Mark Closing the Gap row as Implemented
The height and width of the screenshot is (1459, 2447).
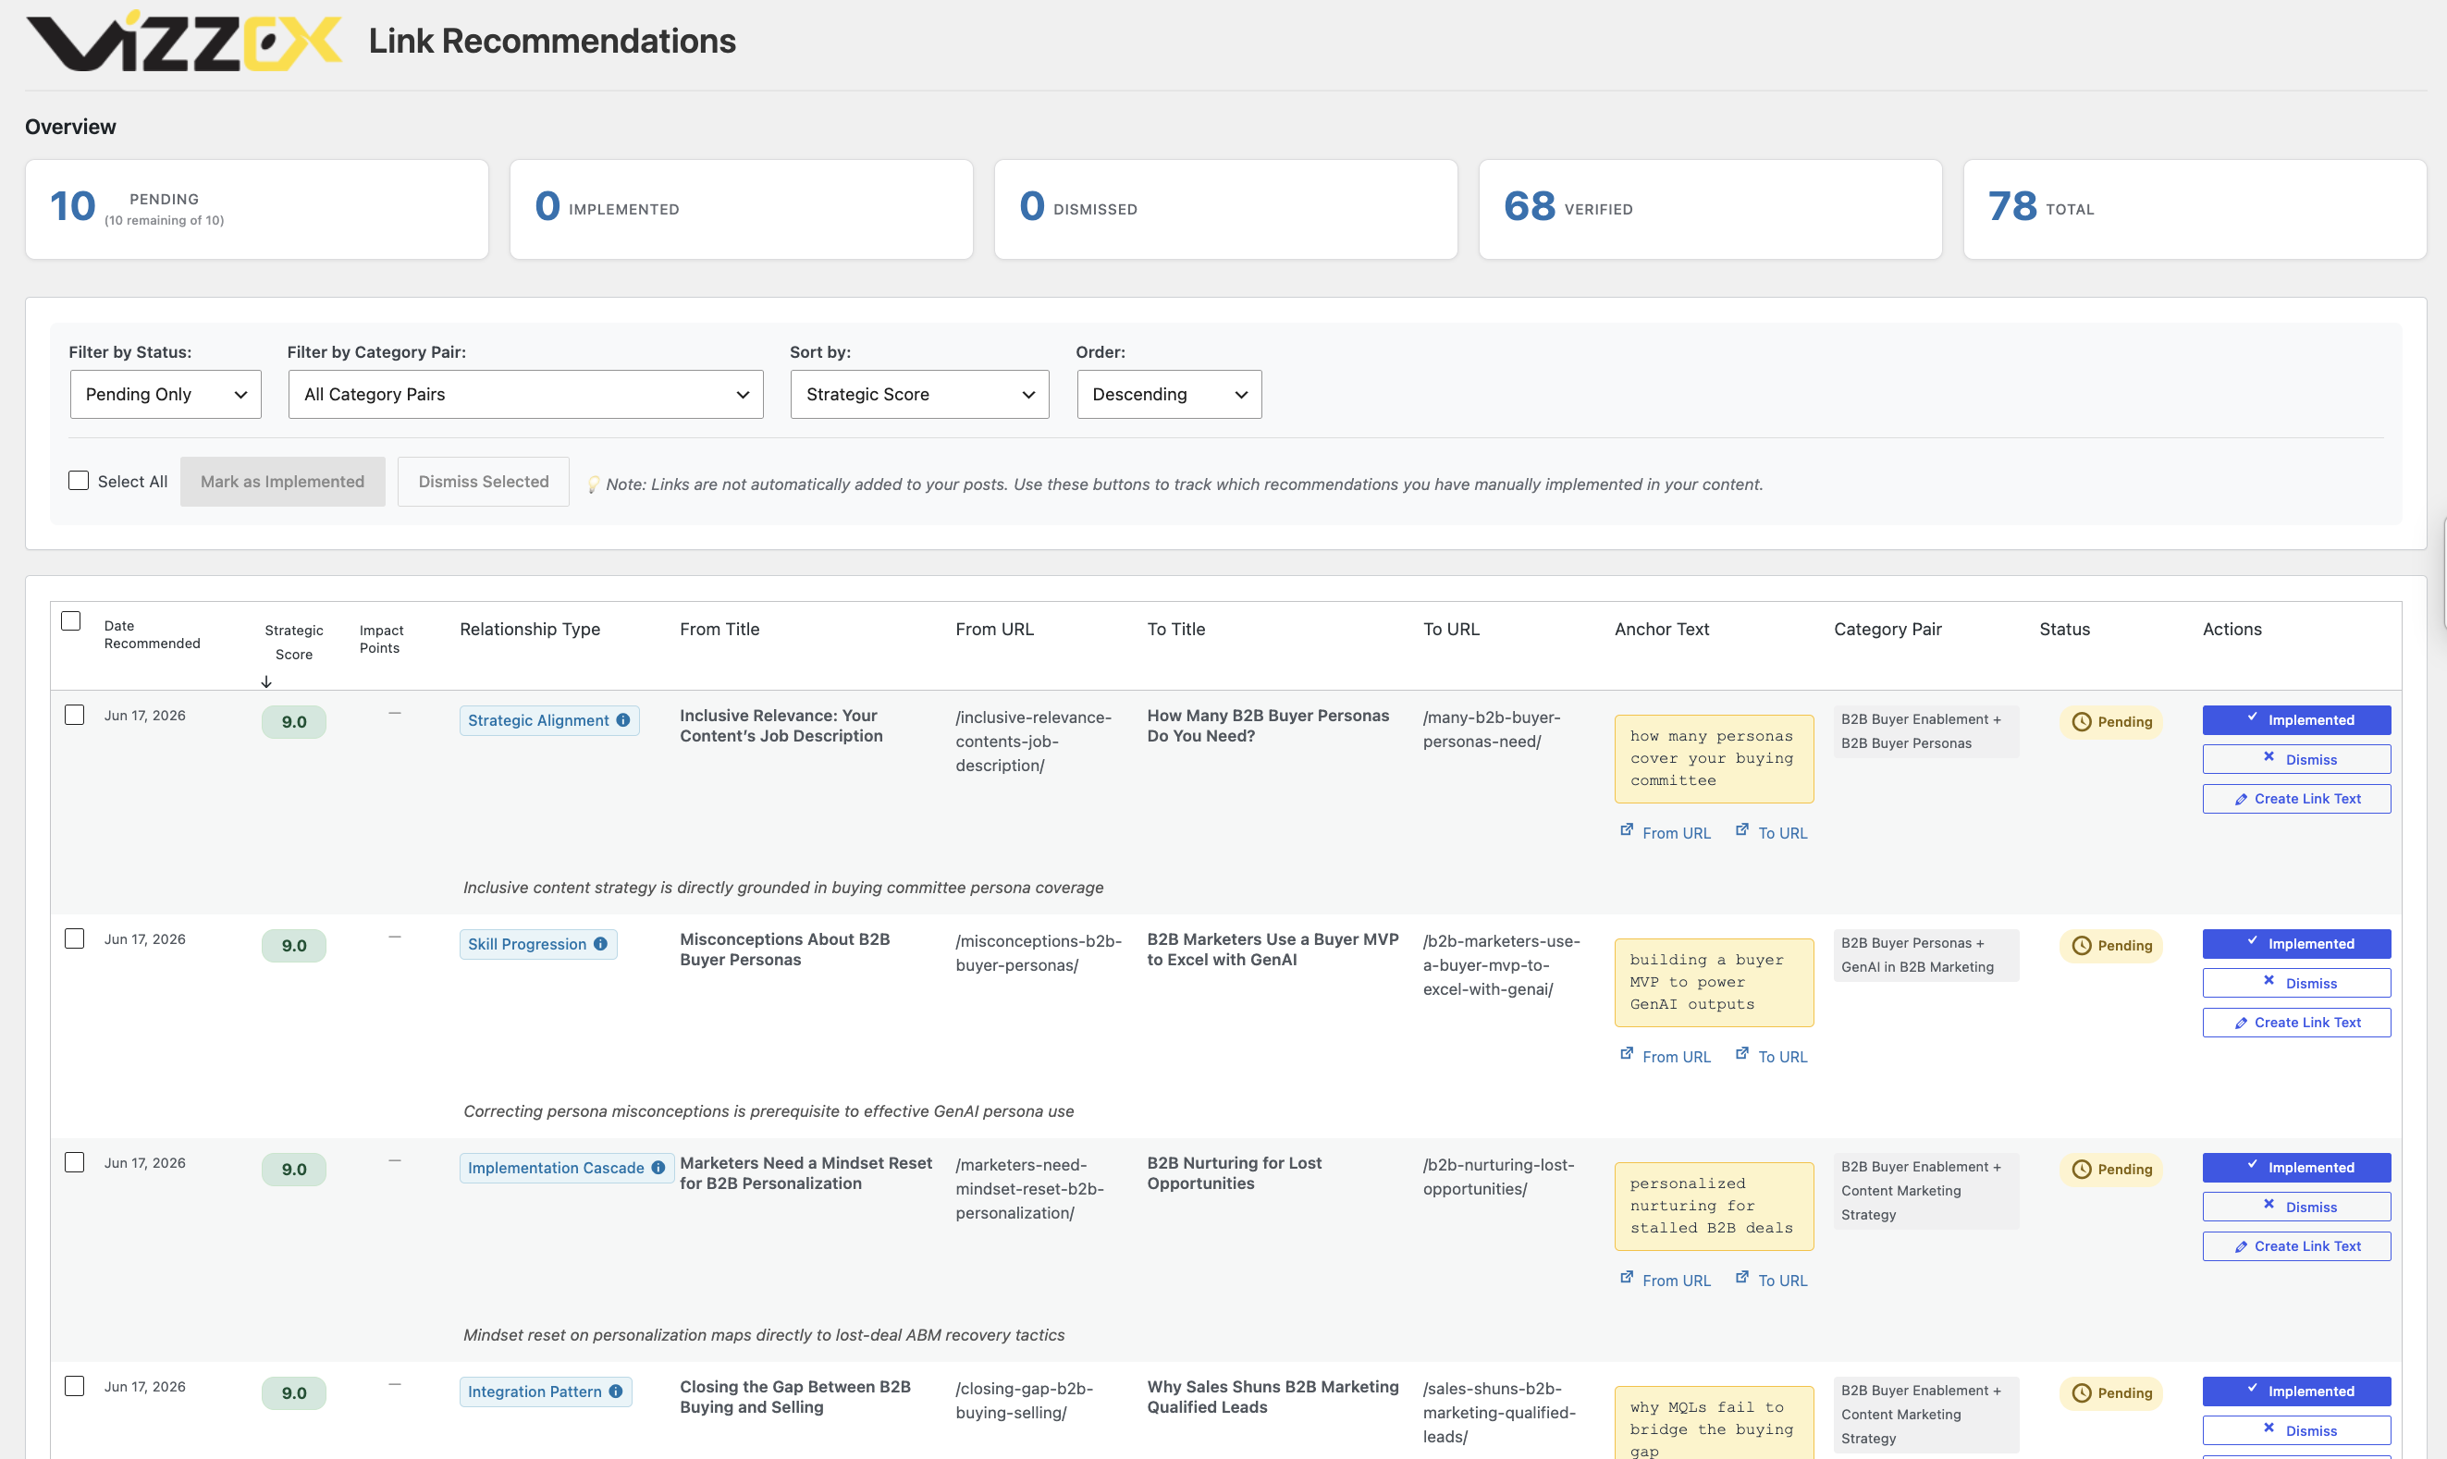point(2296,1392)
